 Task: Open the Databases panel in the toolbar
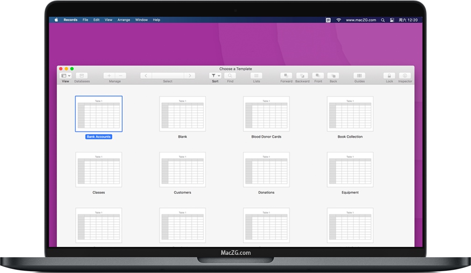coord(82,75)
